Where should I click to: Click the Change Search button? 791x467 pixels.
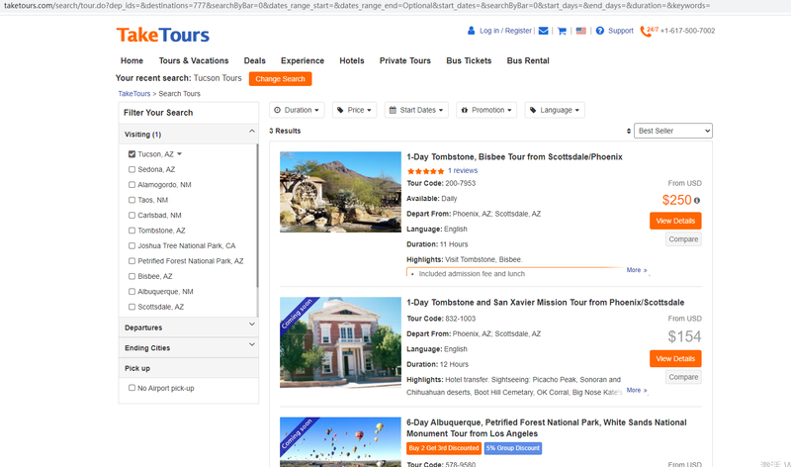pos(280,79)
